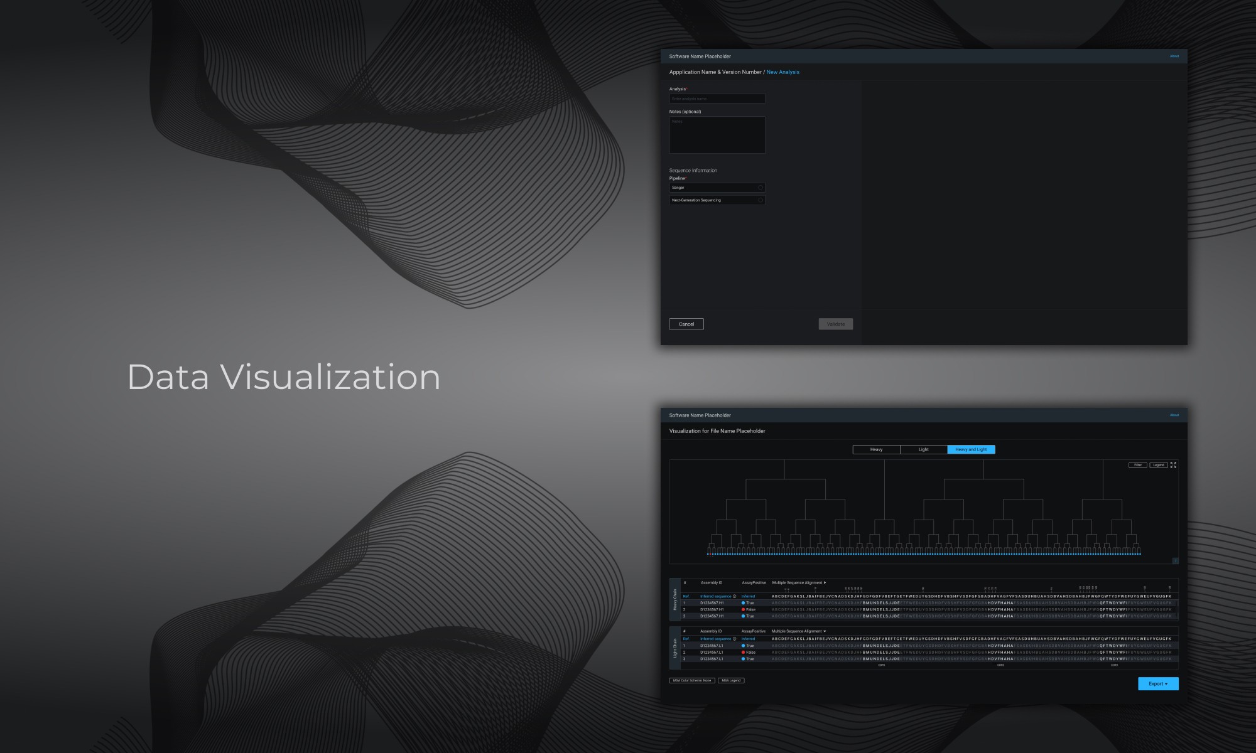Click info icon beside Light Chain inferred sequence

pos(735,639)
